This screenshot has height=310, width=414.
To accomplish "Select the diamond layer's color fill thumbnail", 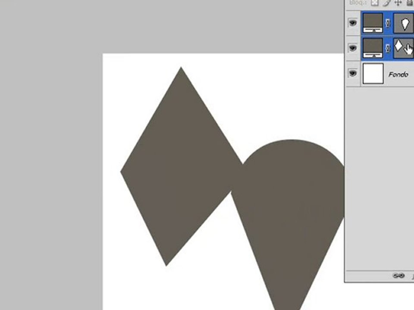I will [373, 48].
